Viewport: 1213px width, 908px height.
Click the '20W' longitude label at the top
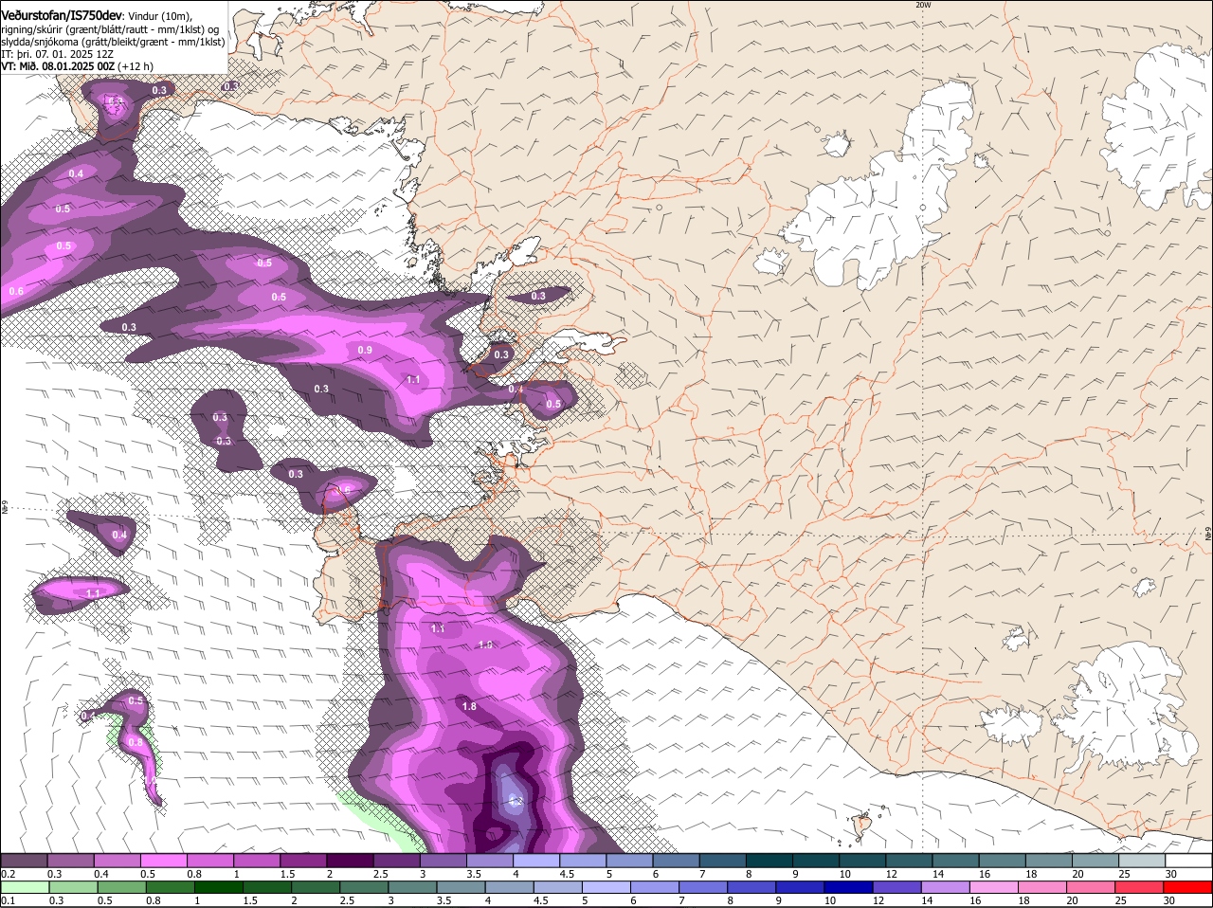point(923,5)
